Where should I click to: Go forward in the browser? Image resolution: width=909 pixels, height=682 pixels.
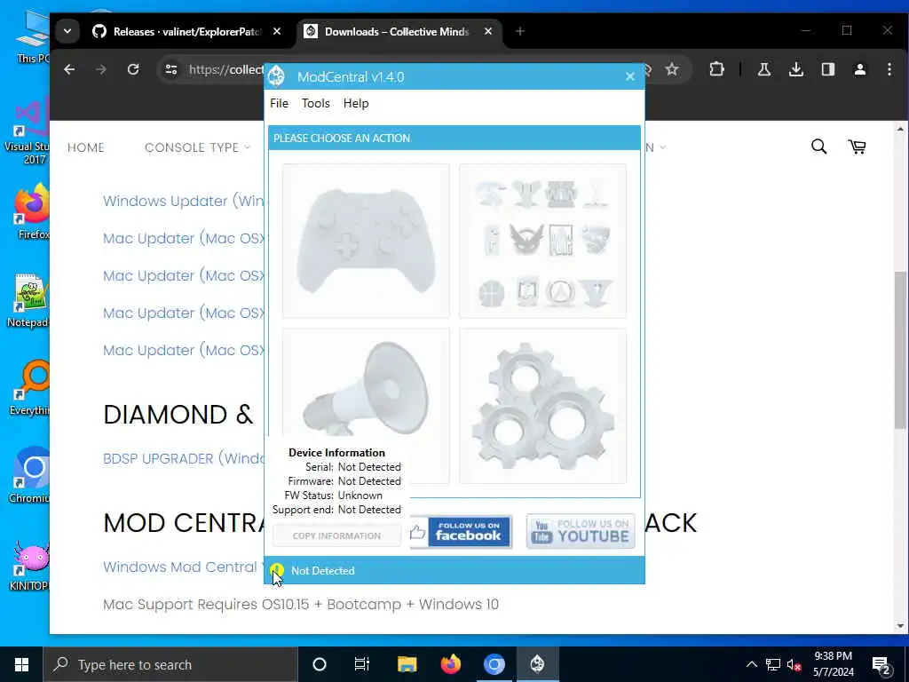pyautogui.click(x=101, y=69)
